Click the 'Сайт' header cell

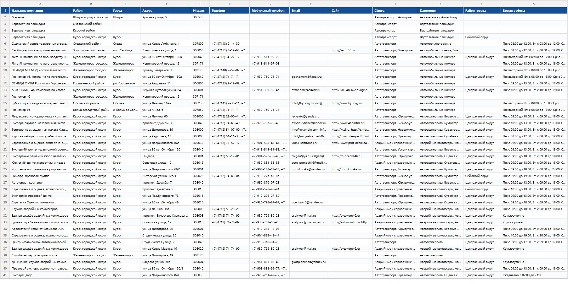coord(351,11)
